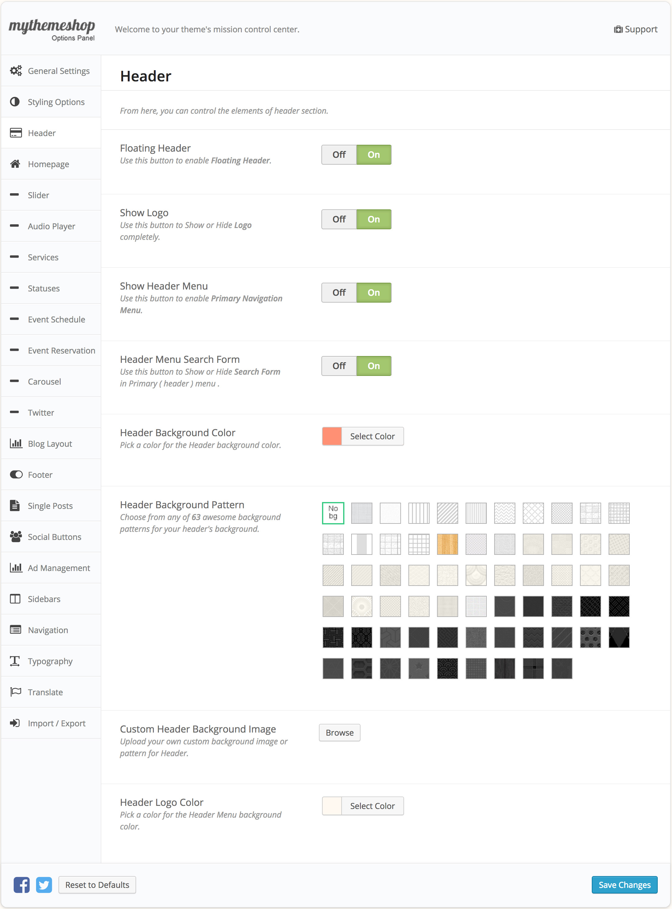Click the Translate flag icon
672x909 pixels.
pyautogui.click(x=16, y=692)
